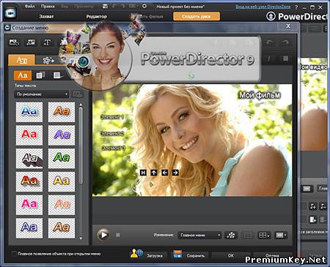
Task: Open the text type dropdown 'По умолчанию'
Action: click(42, 94)
